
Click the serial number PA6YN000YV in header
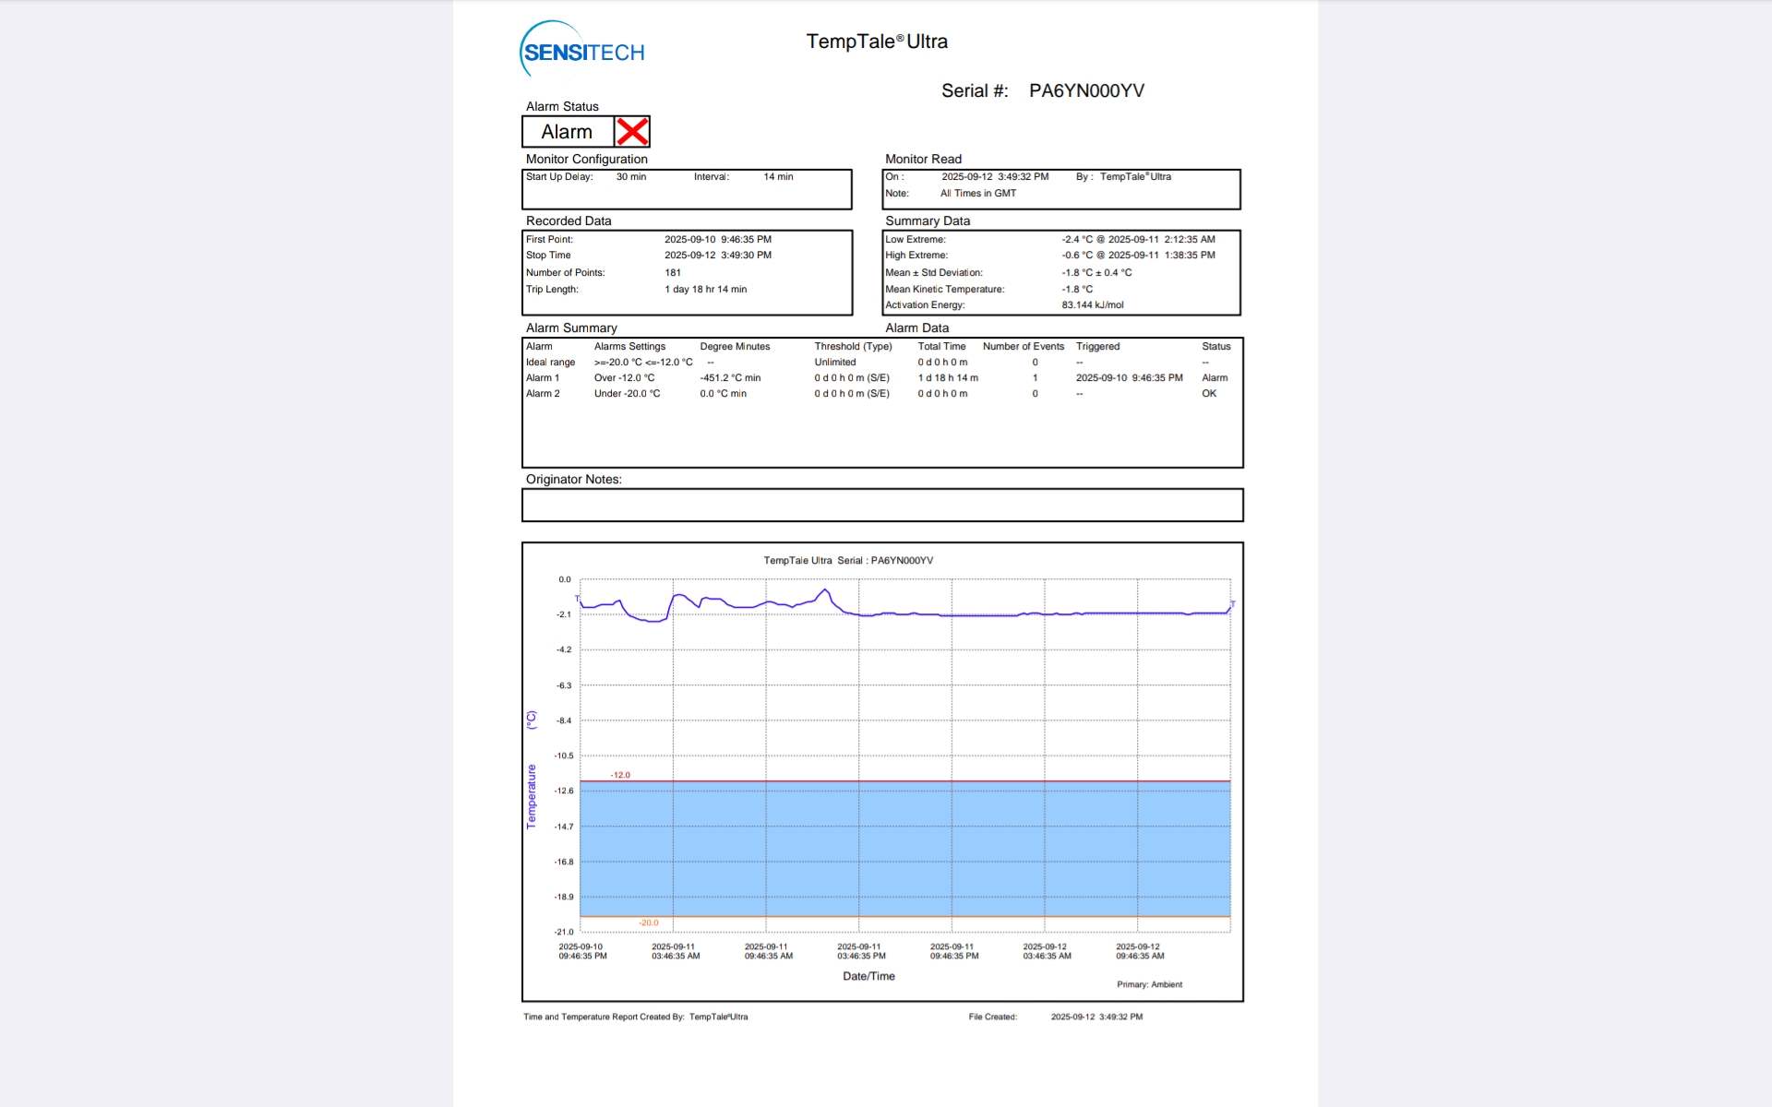tap(1086, 90)
